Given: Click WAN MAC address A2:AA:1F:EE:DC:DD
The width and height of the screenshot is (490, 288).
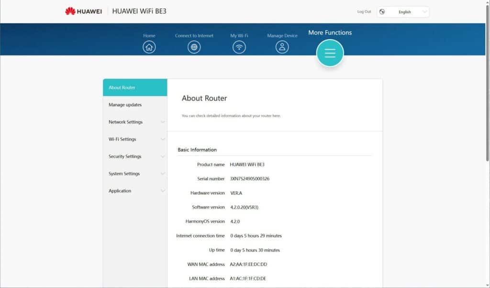Looking at the screenshot, I should pyautogui.click(x=248, y=264).
